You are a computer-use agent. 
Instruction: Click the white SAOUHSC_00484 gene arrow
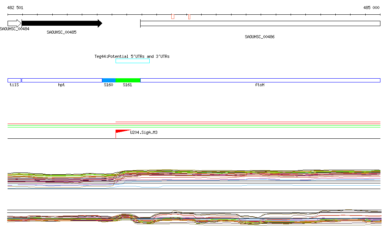(14, 23)
